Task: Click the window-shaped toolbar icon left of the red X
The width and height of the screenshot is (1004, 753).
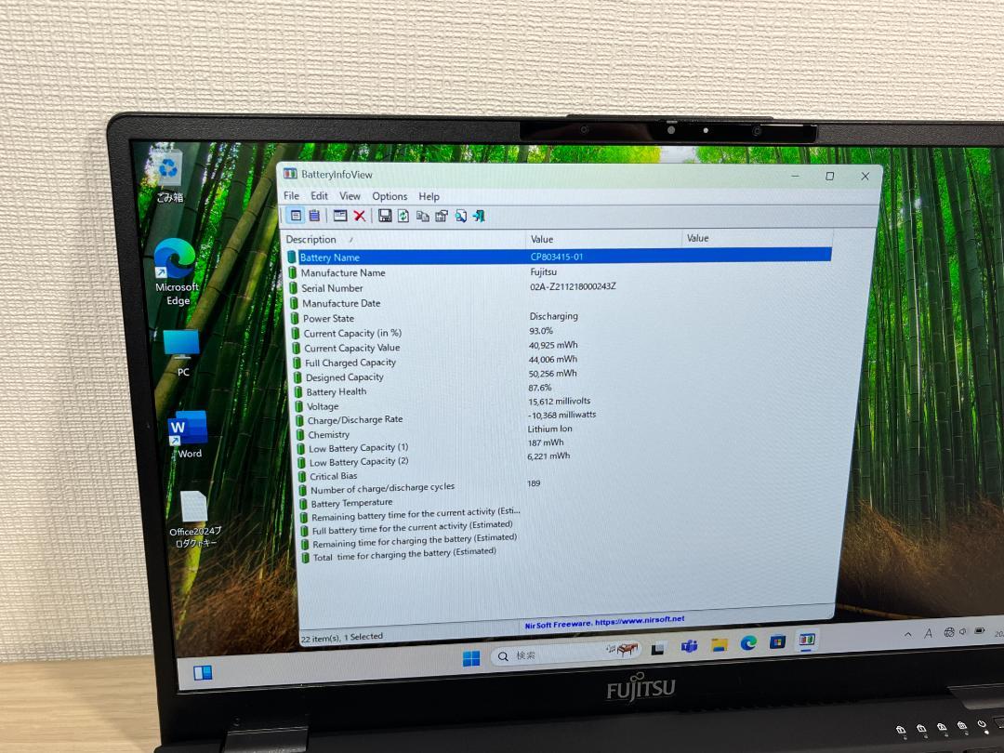Action: 340,216
